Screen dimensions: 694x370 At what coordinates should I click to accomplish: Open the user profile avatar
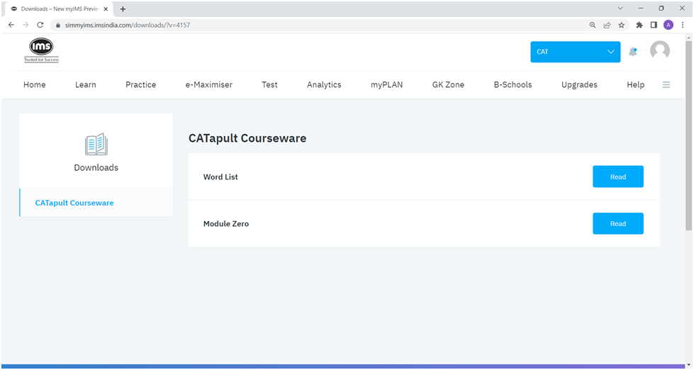click(x=659, y=50)
